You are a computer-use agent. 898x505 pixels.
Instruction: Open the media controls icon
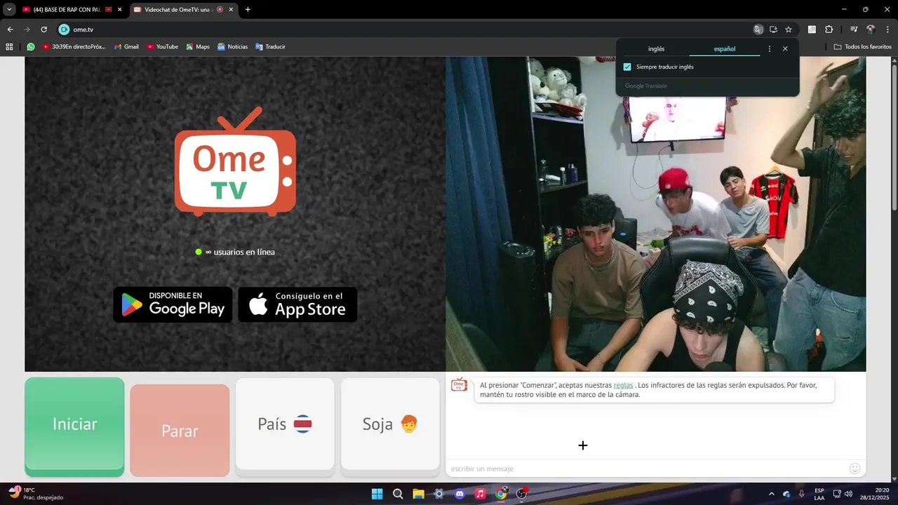tap(854, 29)
